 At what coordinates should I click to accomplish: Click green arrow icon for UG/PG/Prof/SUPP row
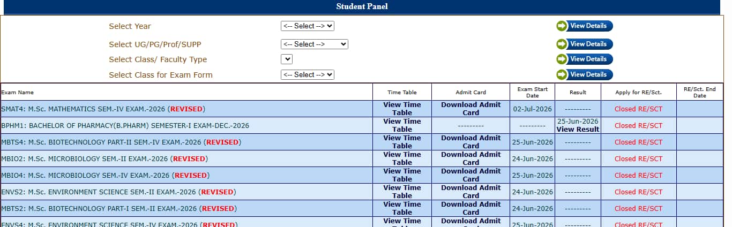click(562, 44)
